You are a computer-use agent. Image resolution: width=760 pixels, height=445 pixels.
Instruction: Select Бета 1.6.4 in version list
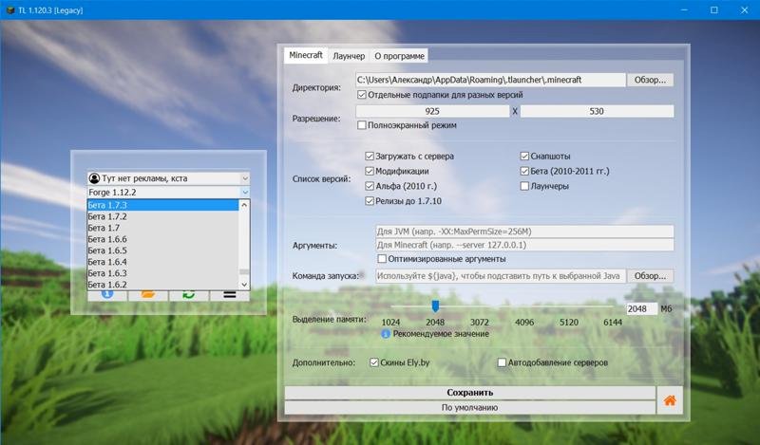162,262
